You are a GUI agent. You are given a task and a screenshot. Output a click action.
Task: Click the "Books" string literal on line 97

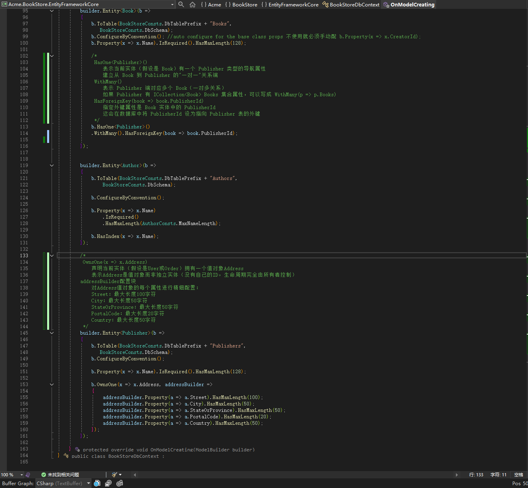(x=219, y=24)
